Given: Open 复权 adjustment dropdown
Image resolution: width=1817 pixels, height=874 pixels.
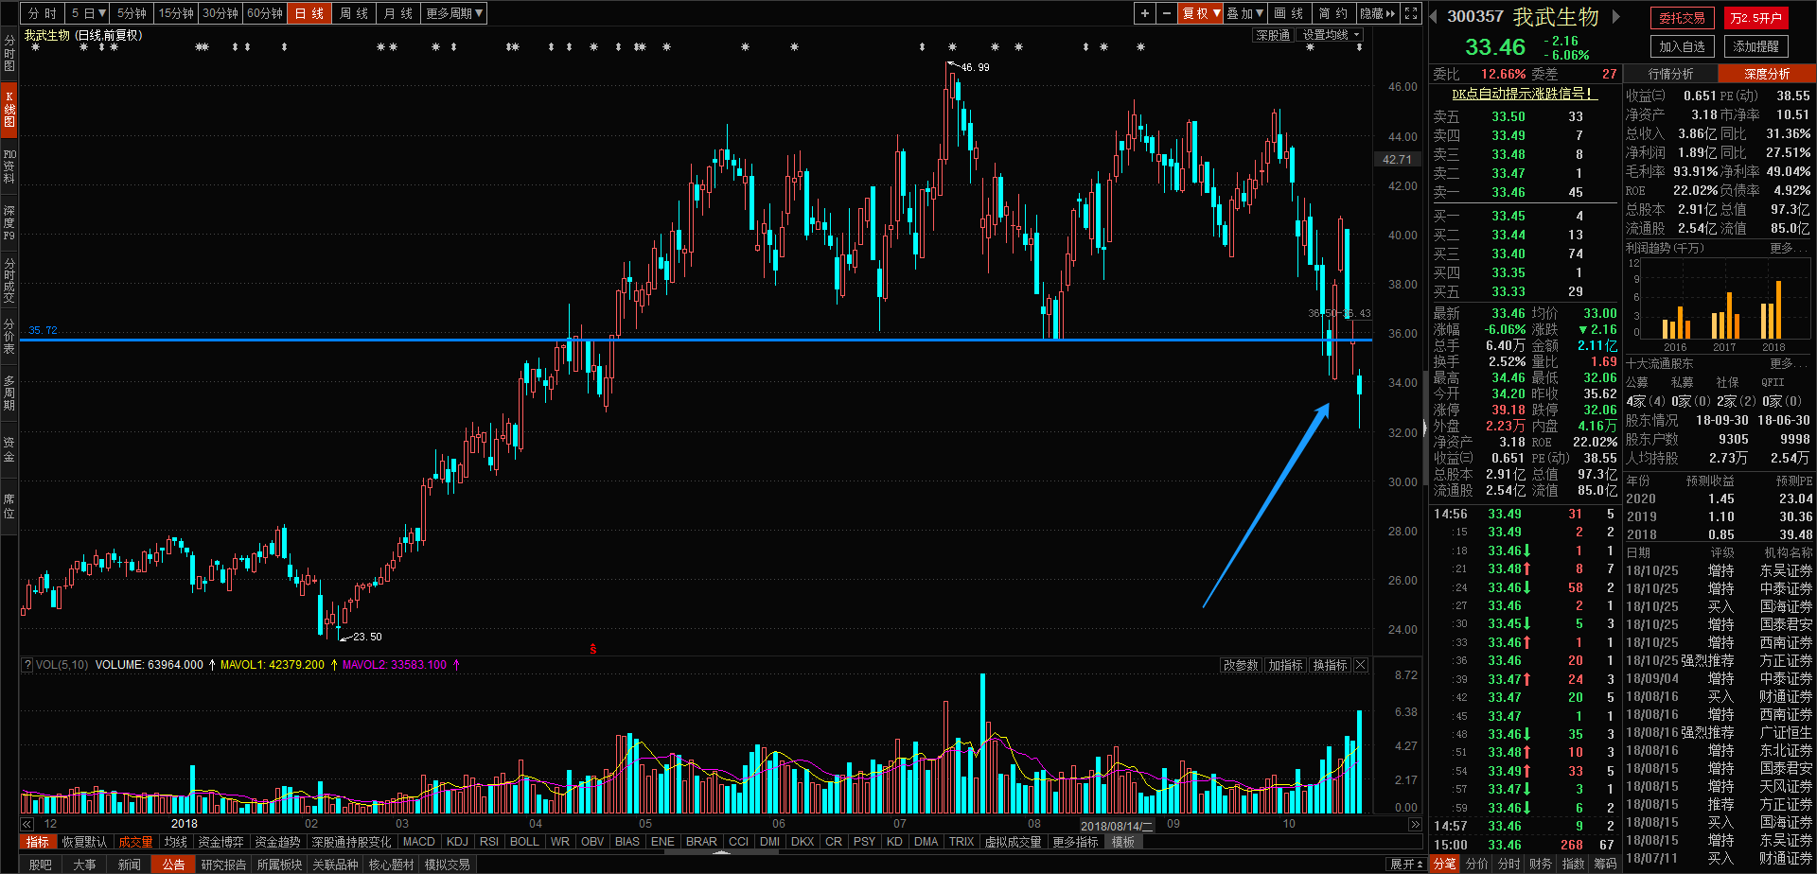Looking at the screenshot, I should 1201,13.
